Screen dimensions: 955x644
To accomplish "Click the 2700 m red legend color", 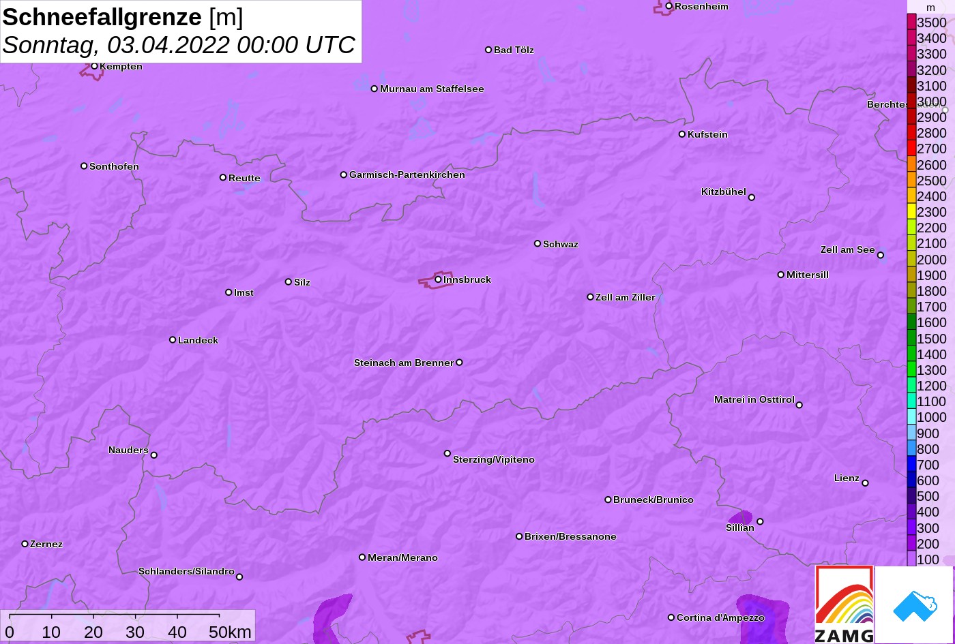I will [911, 149].
